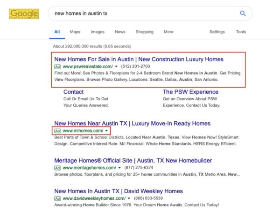Click the www.pswrealestate.com URL

(88, 66)
